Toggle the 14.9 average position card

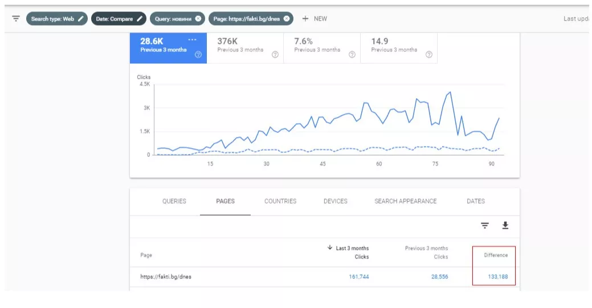[399, 48]
